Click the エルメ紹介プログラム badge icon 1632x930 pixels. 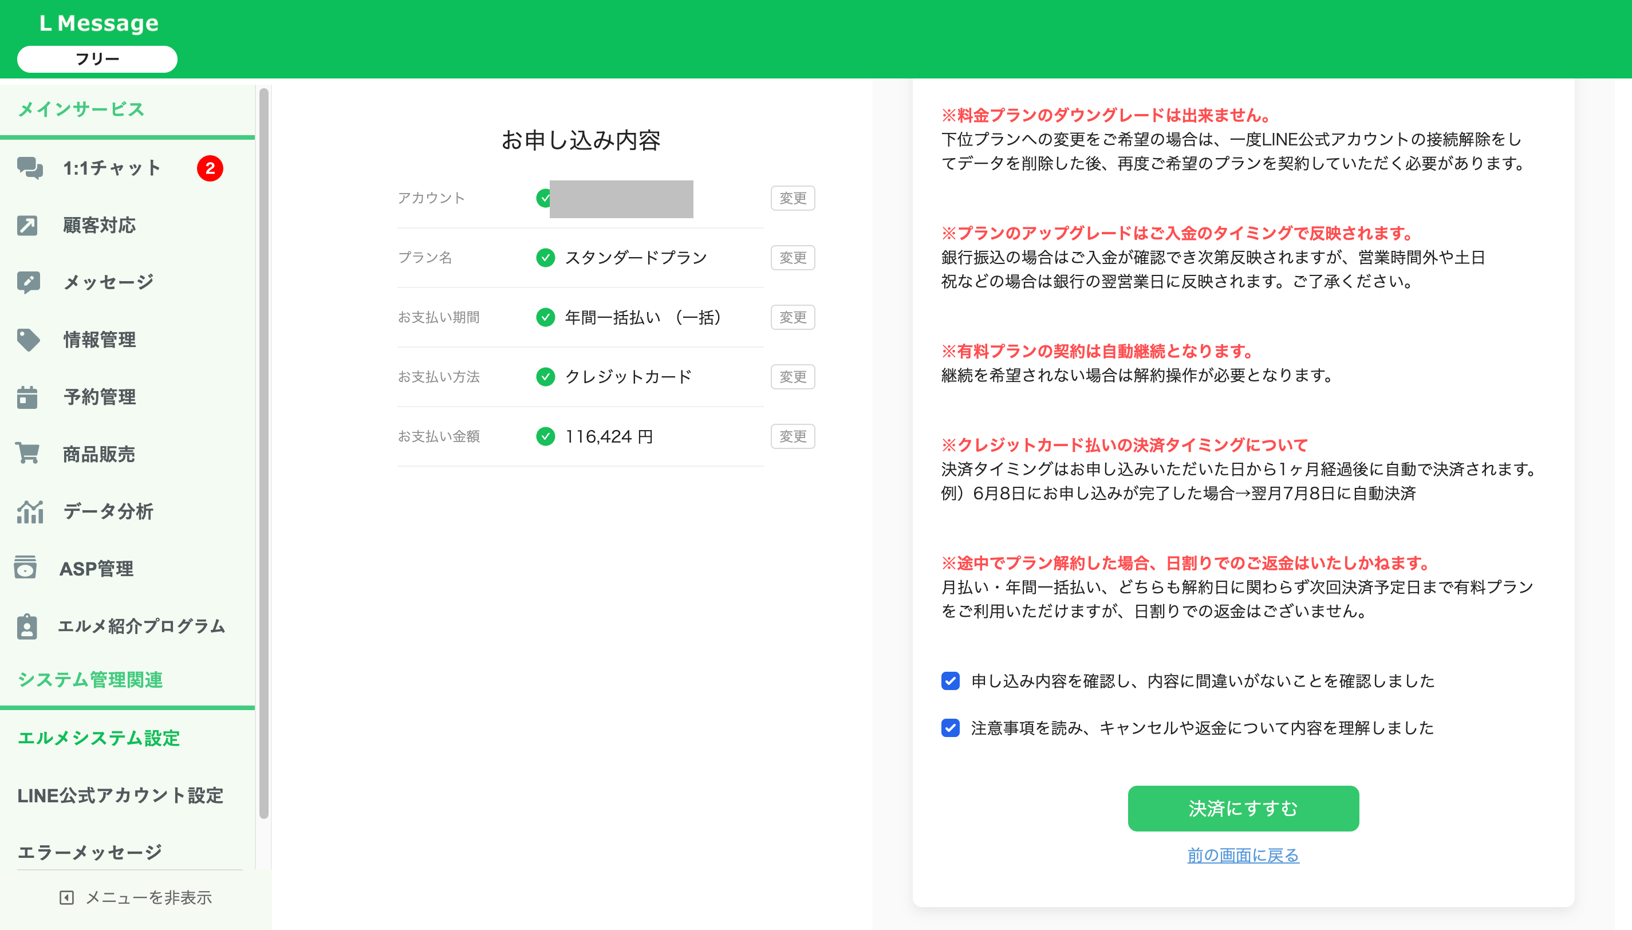(27, 626)
